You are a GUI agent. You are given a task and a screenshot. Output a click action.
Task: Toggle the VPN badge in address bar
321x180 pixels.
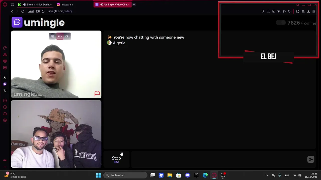coord(31,11)
